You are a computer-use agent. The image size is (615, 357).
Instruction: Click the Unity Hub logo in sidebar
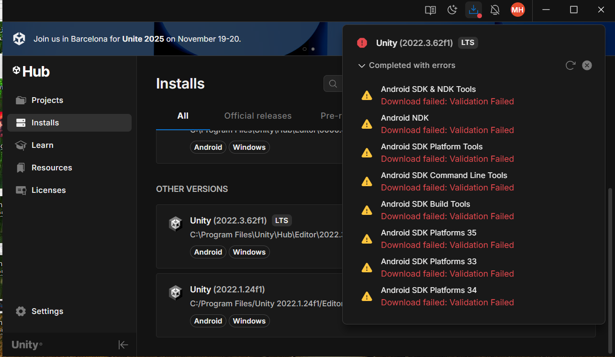click(31, 71)
